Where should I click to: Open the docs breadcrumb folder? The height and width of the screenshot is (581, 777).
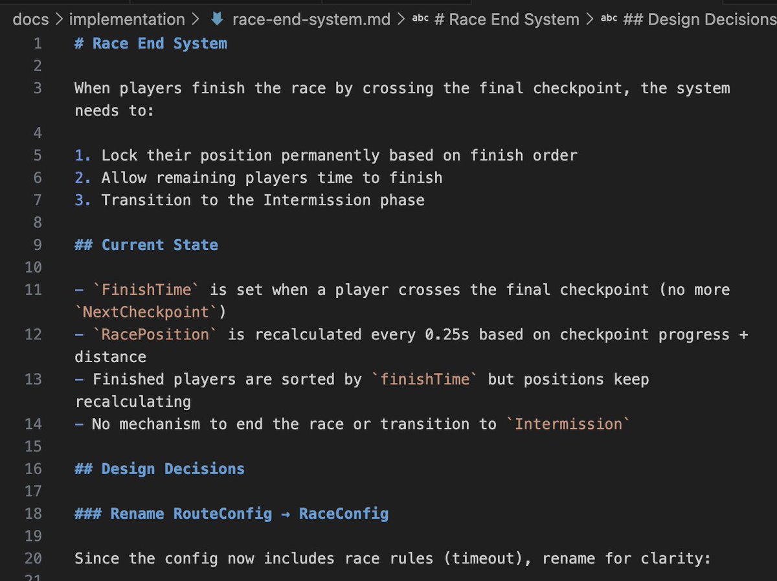tap(30, 19)
